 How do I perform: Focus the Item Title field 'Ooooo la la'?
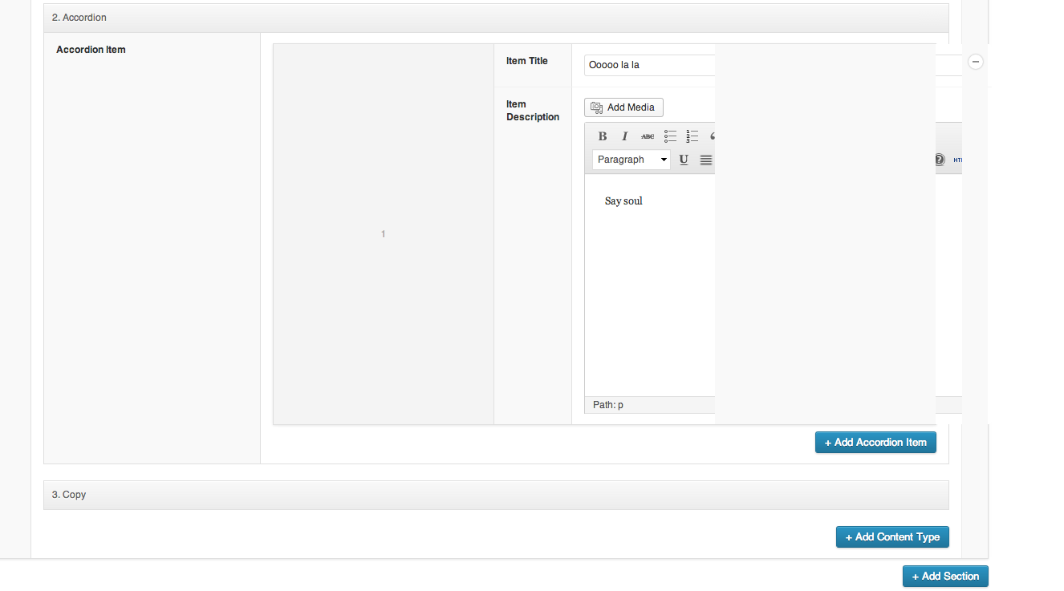(650, 65)
